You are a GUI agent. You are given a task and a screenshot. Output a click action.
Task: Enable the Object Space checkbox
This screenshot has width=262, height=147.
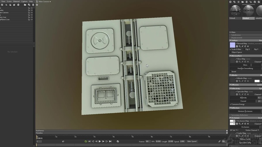[231, 52]
